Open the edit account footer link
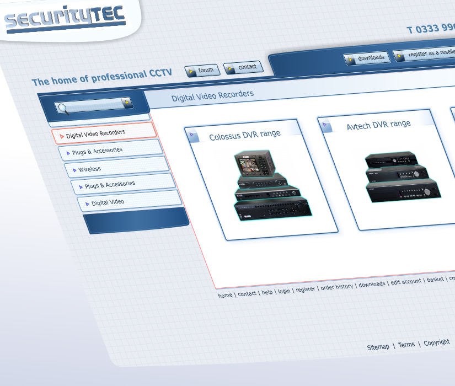 click(x=406, y=282)
